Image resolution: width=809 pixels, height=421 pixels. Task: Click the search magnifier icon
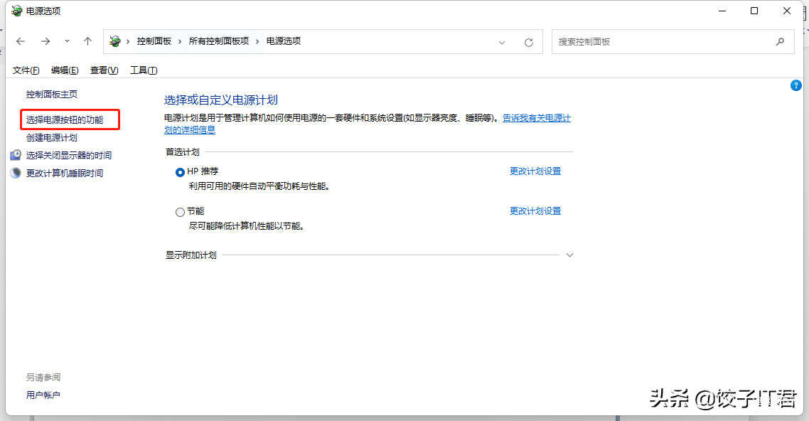pyautogui.click(x=780, y=41)
